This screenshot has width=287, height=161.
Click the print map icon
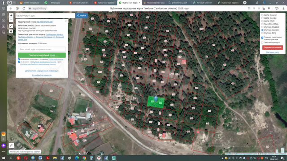pyautogui.click(x=11, y=31)
